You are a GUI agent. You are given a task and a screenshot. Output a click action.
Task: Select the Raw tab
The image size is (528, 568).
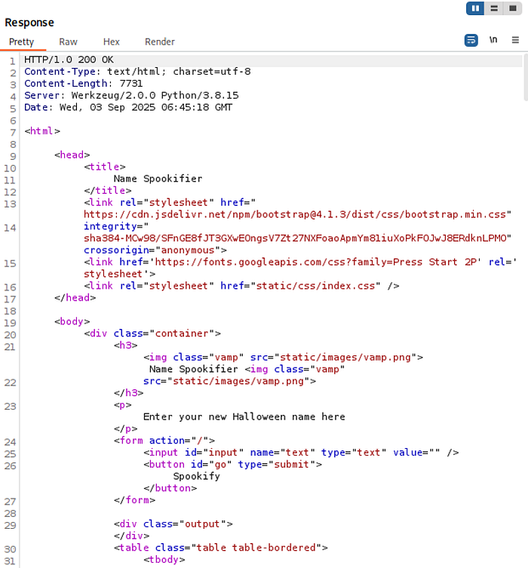68,42
